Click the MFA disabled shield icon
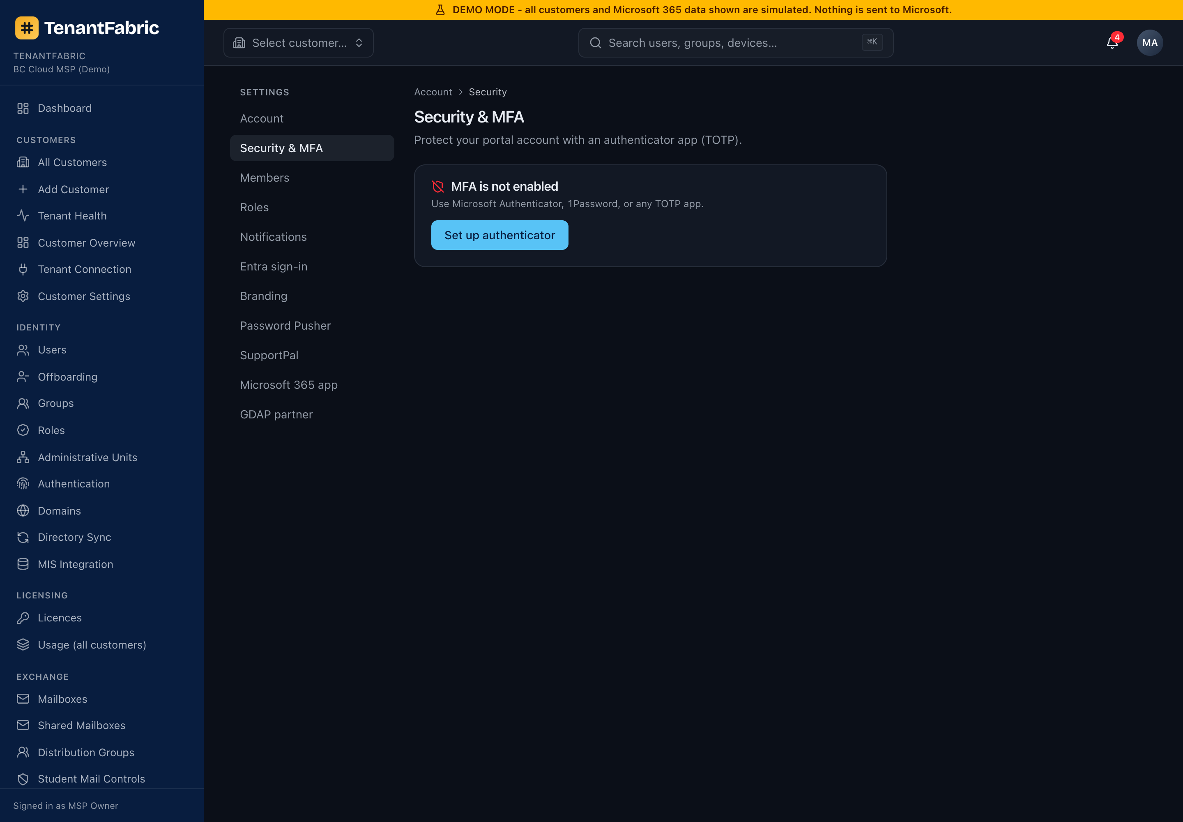 point(437,187)
